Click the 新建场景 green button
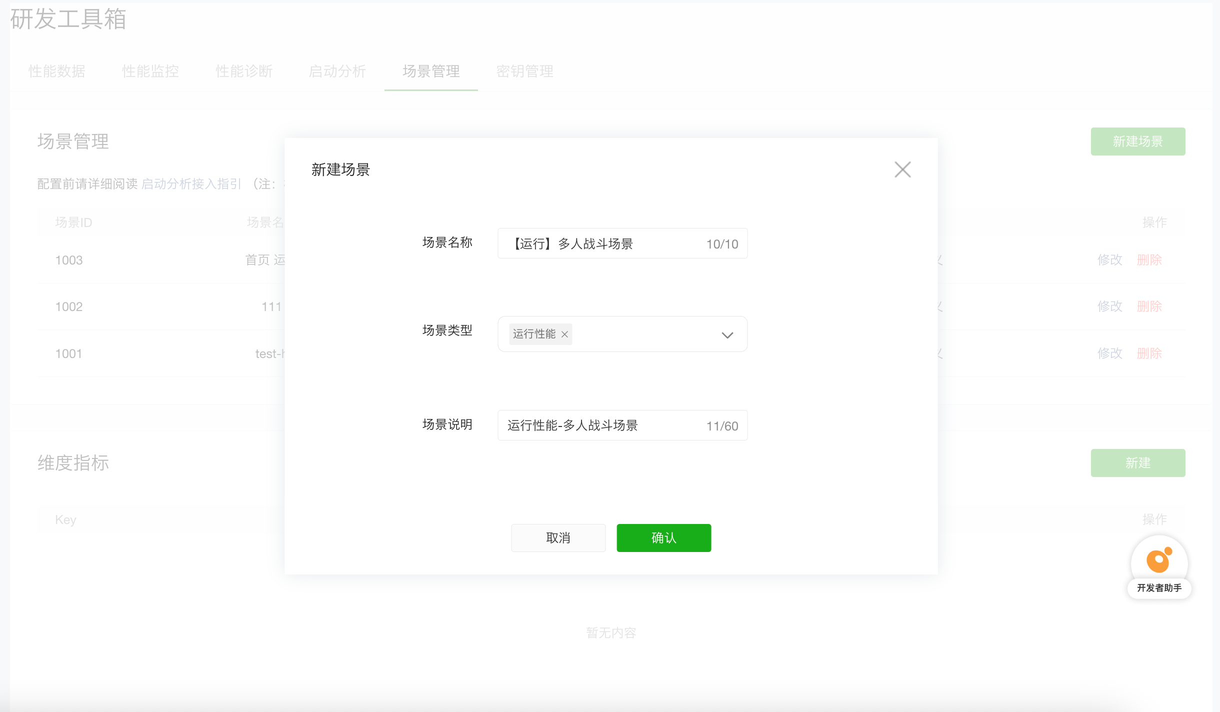The height and width of the screenshot is (712, 1220). [x=1138, y=141]
